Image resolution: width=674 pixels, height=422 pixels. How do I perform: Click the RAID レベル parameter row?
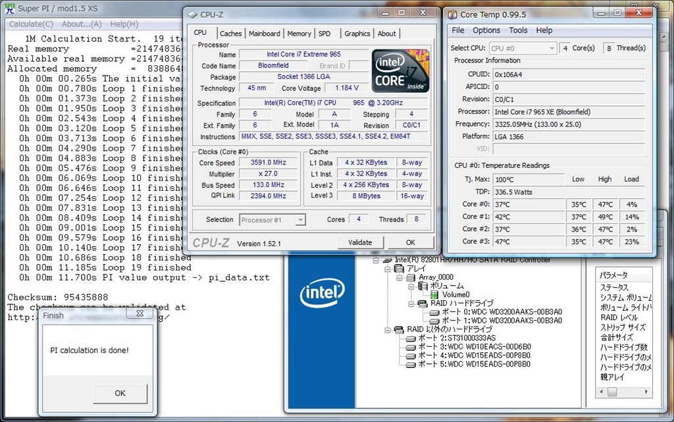pos(619,317)
